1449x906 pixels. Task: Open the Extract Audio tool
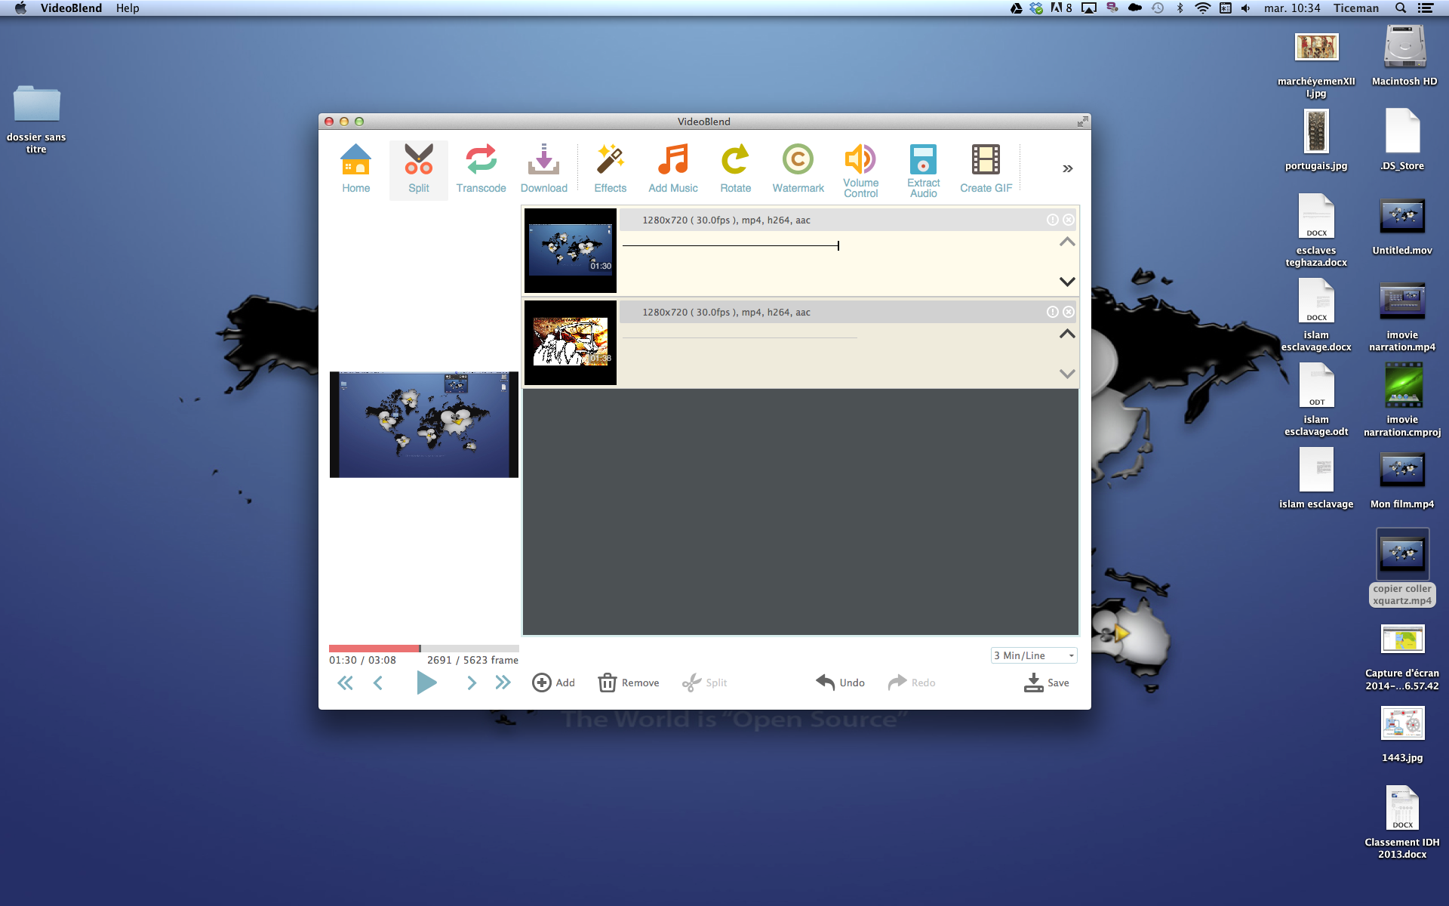coord(923,171)
